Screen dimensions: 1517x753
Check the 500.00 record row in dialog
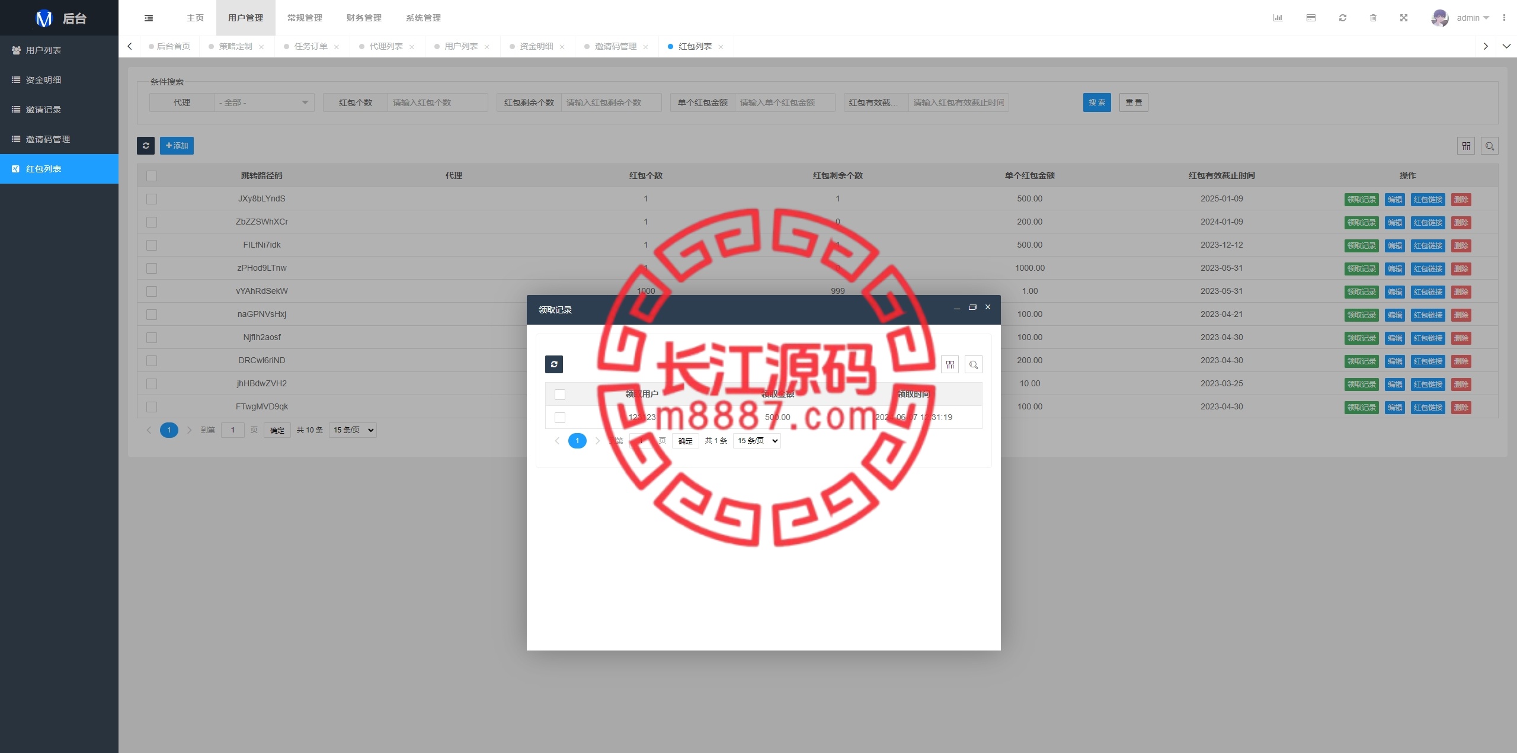pos(560,418)
